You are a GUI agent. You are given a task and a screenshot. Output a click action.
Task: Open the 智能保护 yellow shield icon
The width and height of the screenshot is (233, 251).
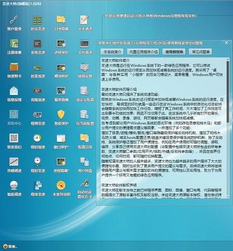click(x=61, y=115)
